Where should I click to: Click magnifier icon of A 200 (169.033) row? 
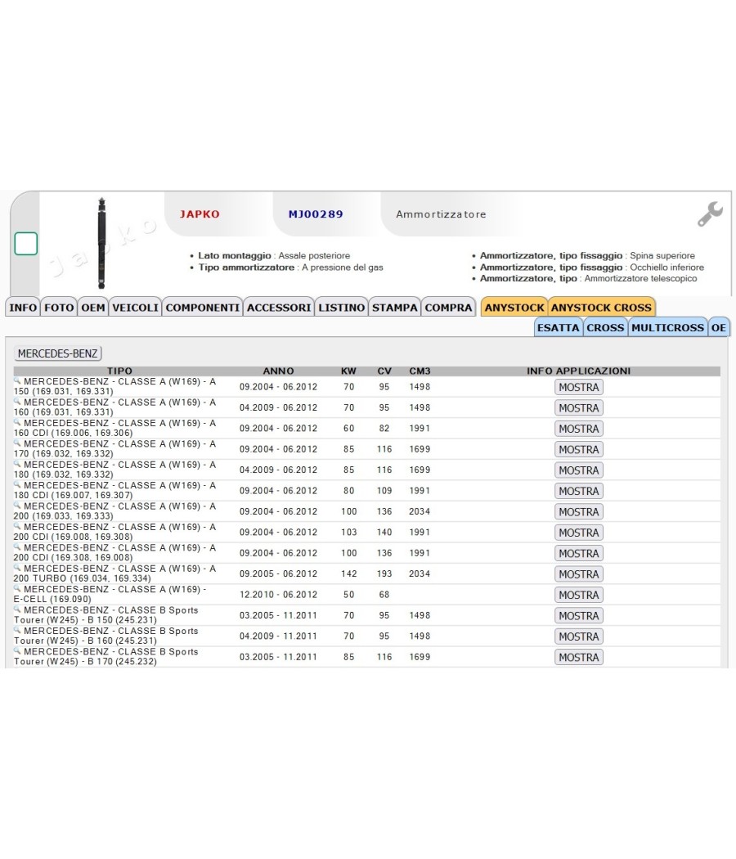pyautogui.click(x=17, y=506)
